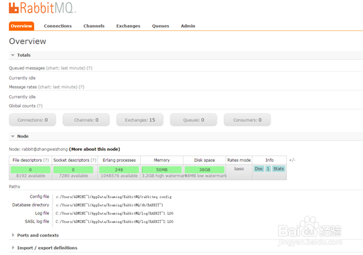Open the Exchanges tab
Screen dimensions: 363x255
[x=128, y=26]
